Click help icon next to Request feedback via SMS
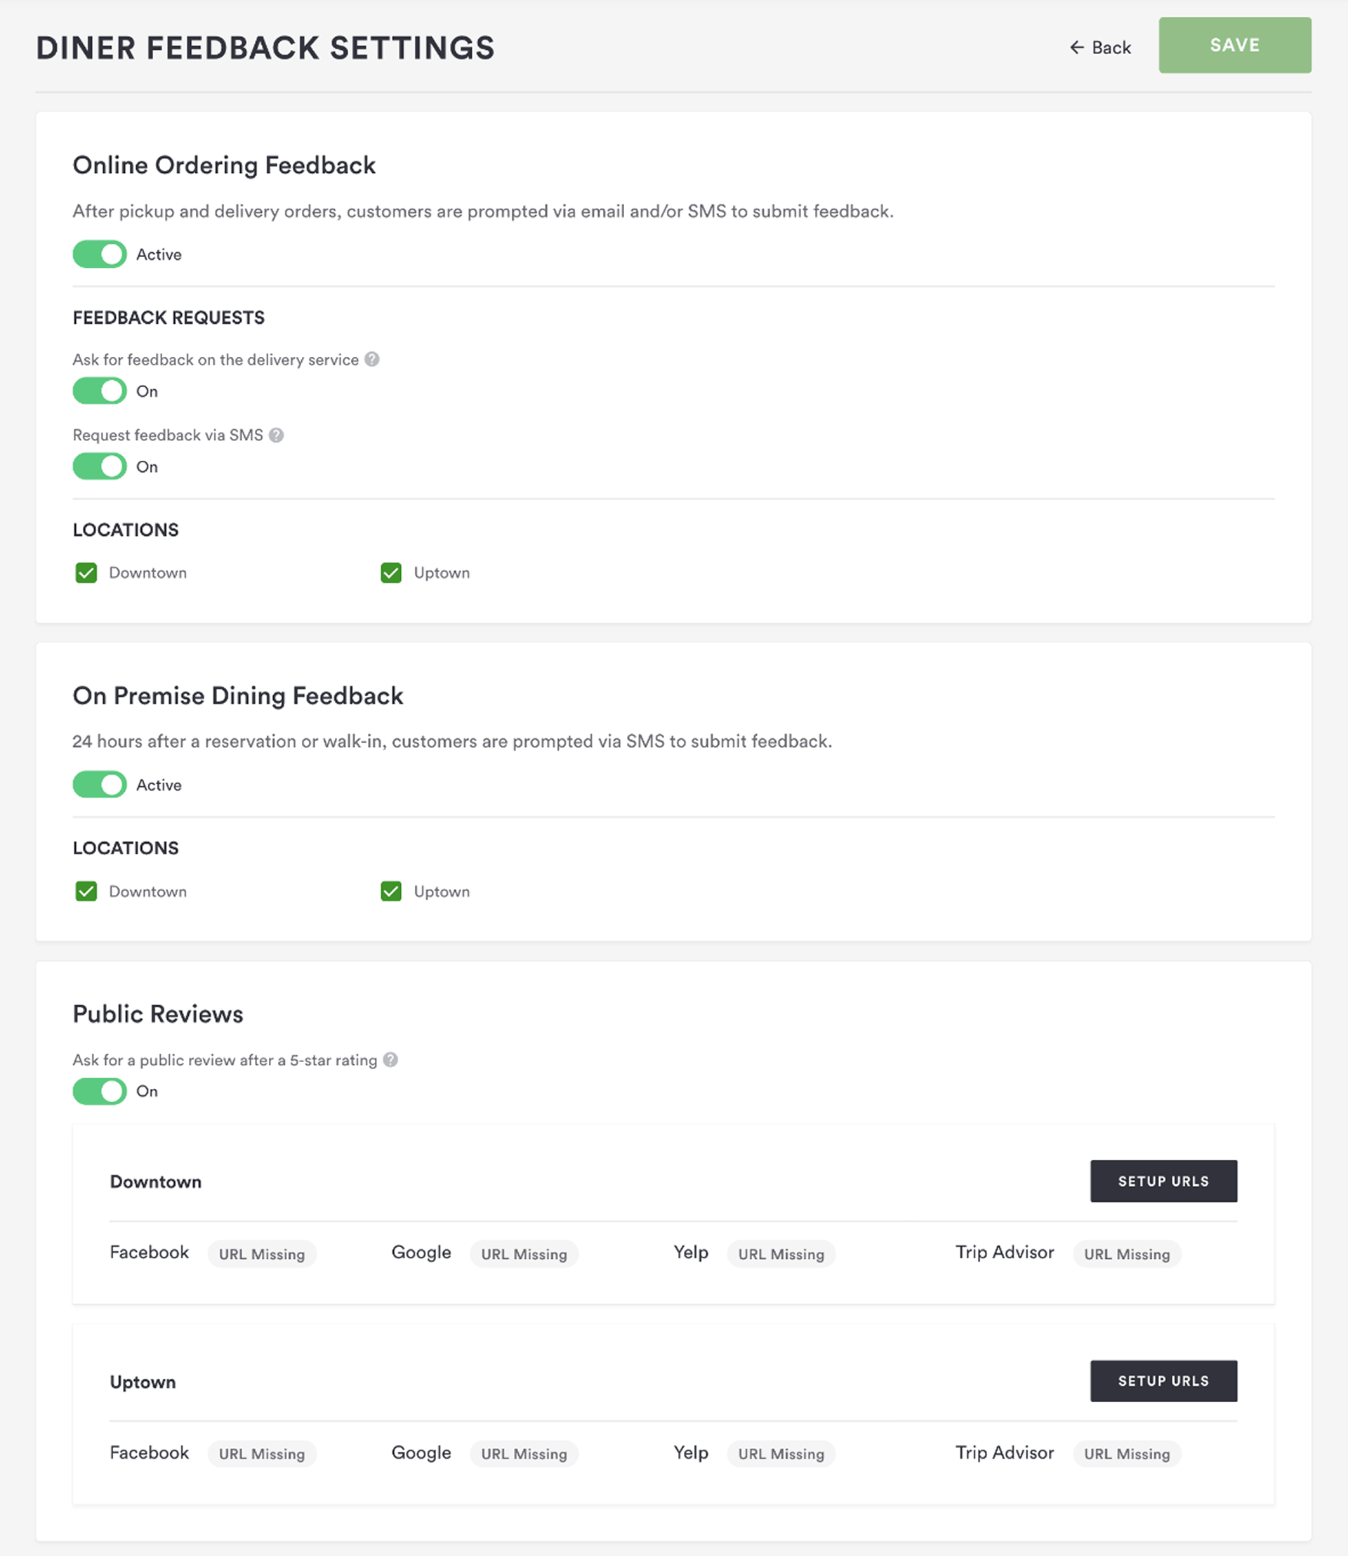Viewport: 1348px width, 1556px height. [276, 435]
